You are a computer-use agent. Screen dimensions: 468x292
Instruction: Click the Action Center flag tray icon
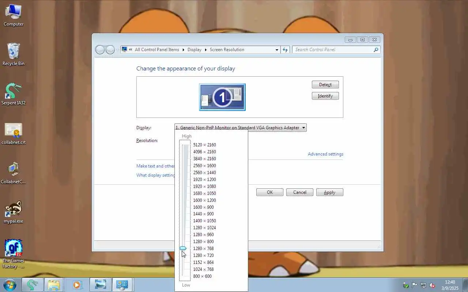click(415, 285)
